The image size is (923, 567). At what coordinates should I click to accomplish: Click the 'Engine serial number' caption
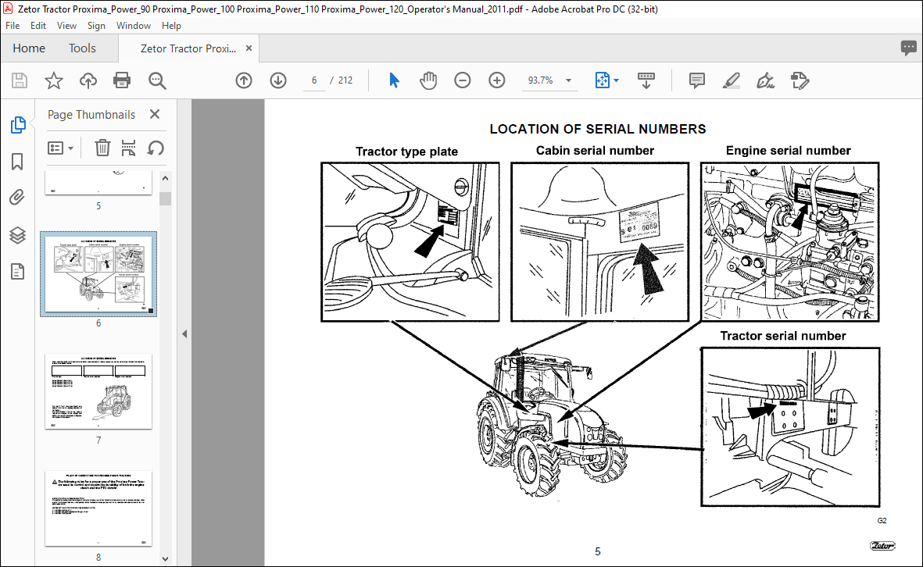(x=789, y=151)
